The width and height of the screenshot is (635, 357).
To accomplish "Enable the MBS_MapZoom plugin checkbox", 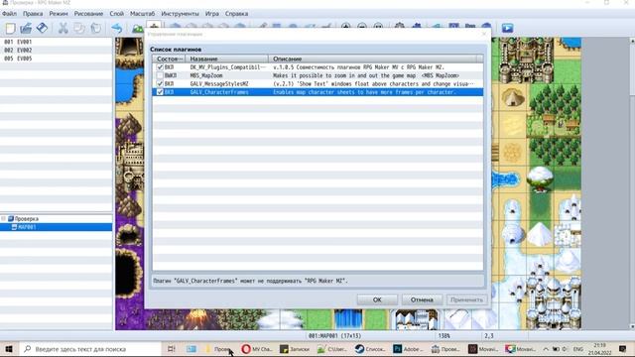I will tap(160, 75).
